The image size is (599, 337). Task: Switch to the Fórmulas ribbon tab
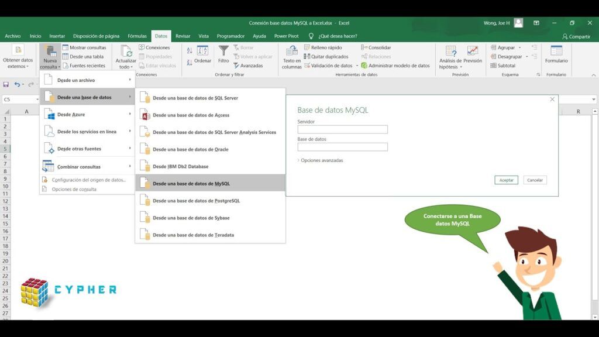coord(137,36)
